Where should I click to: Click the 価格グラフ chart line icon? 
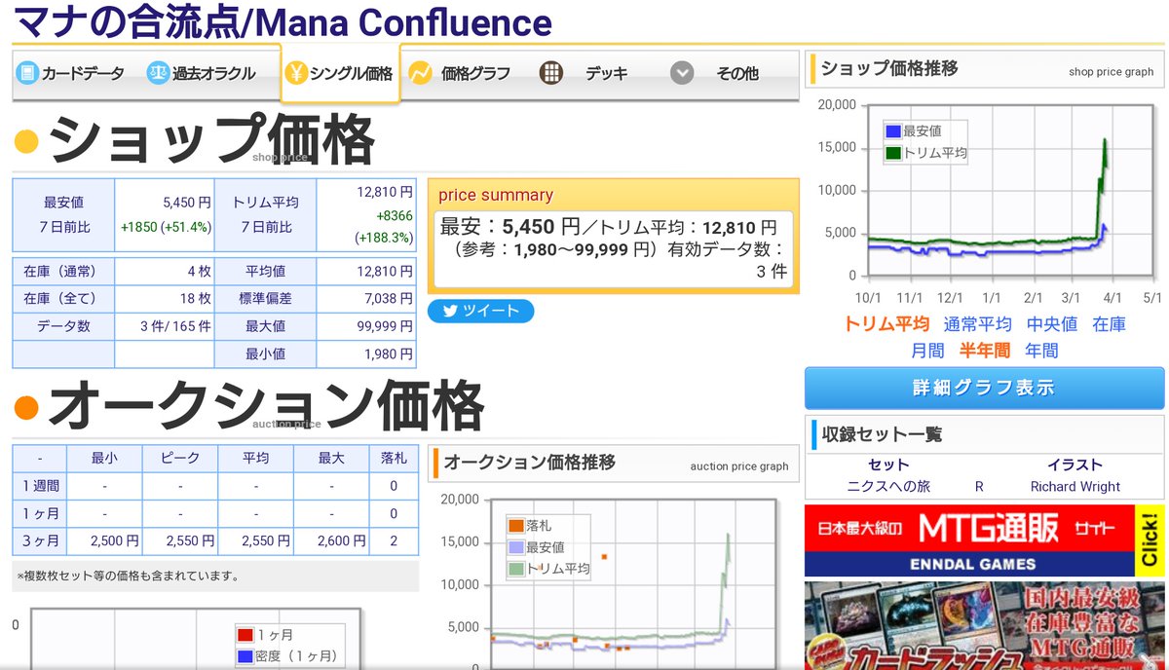tap(420, 73)
